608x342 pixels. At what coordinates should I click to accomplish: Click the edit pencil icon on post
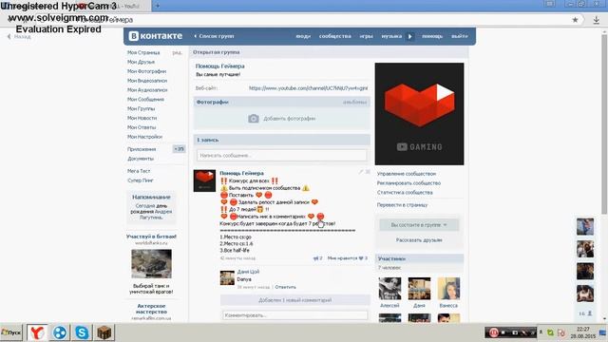361,171
